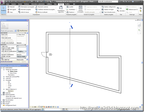Open Gestisci immagini
This screenshot has height=112, width=144.
[x=108, y=10]
